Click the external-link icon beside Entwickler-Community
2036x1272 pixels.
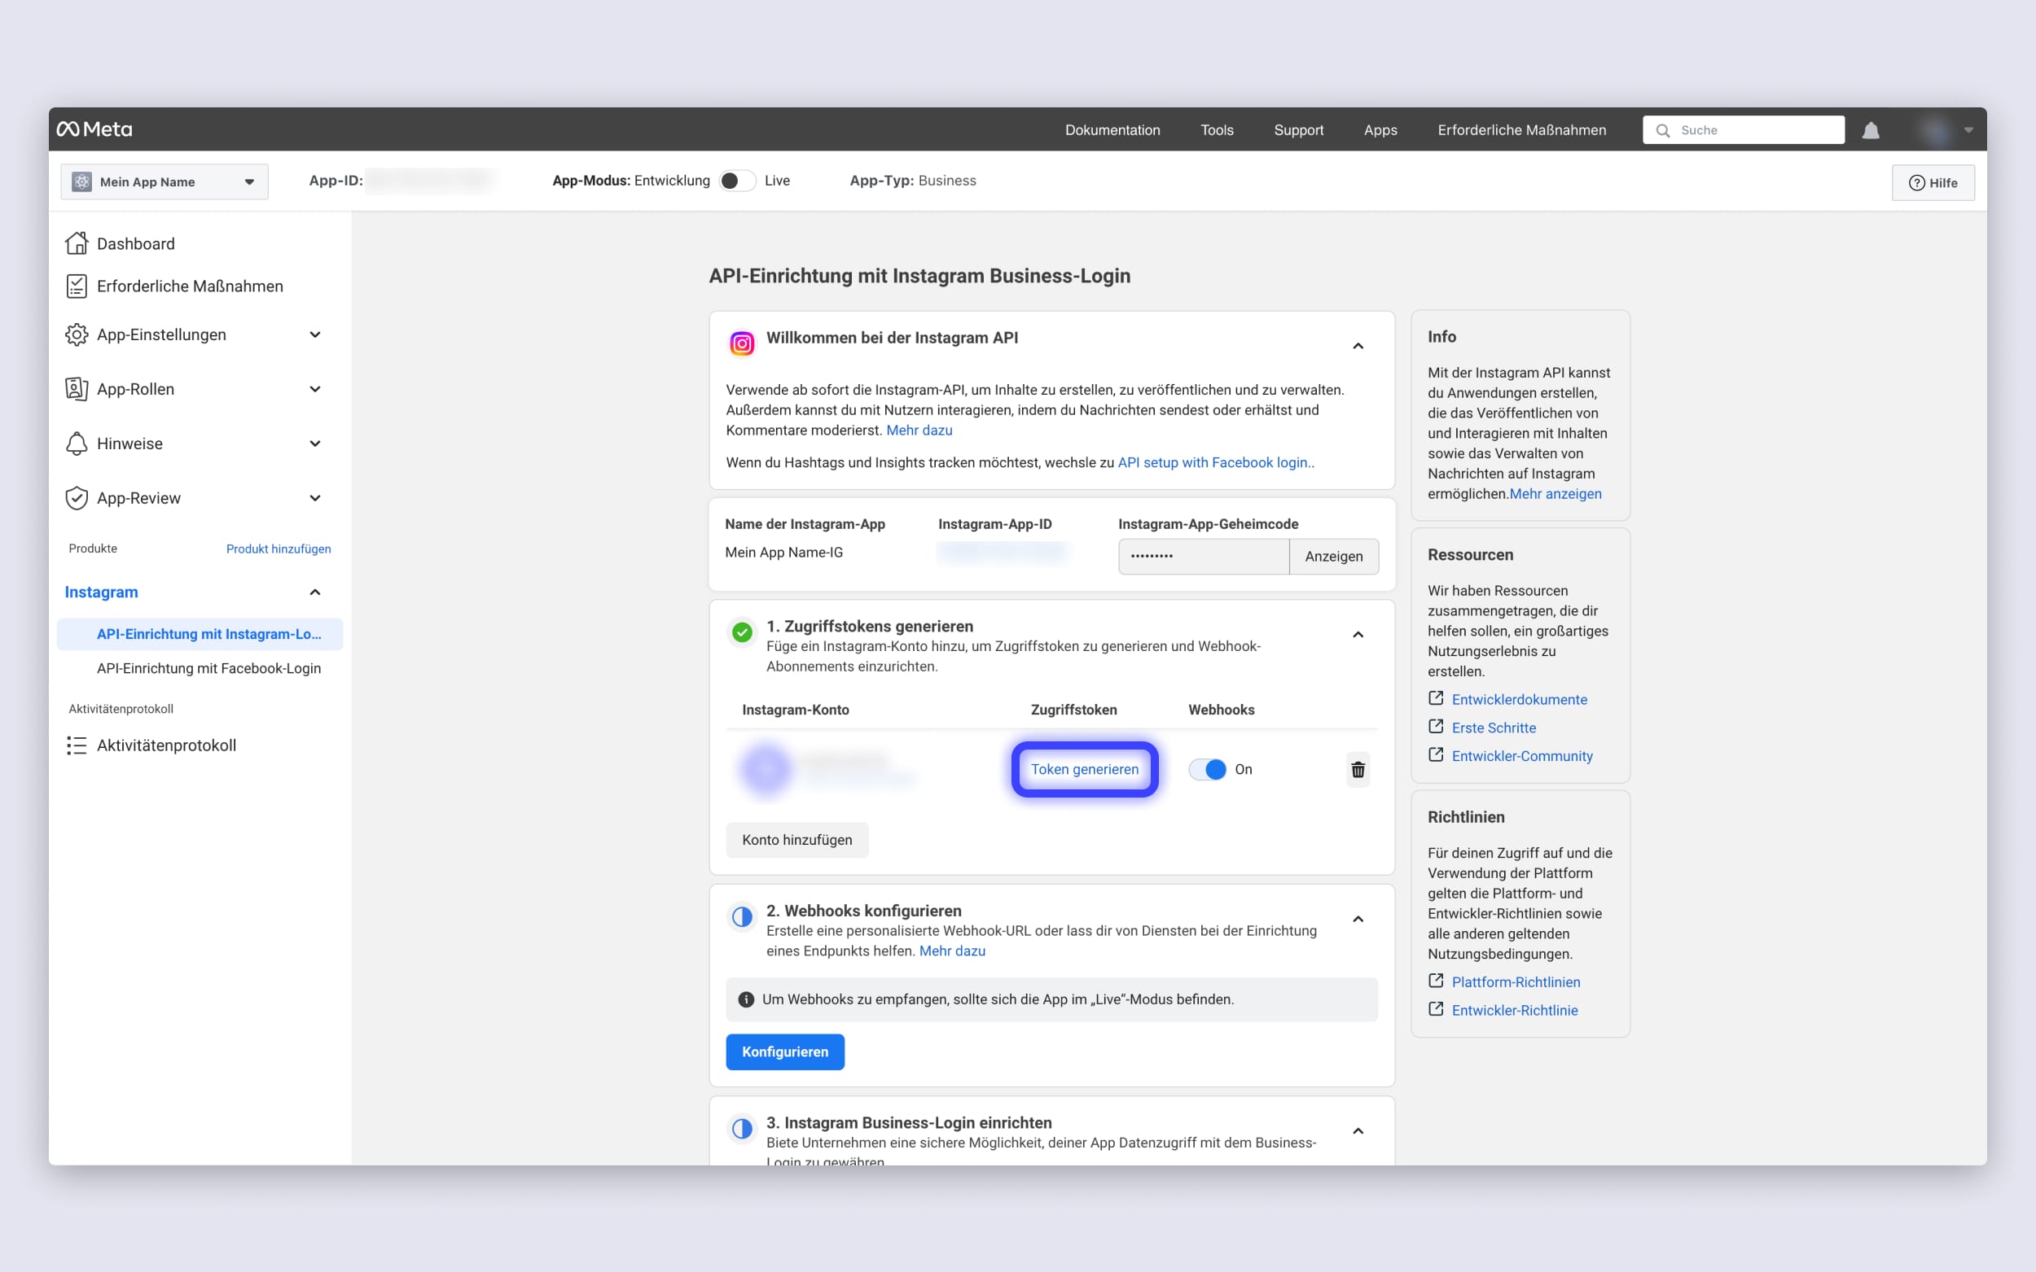point(1436,754)
